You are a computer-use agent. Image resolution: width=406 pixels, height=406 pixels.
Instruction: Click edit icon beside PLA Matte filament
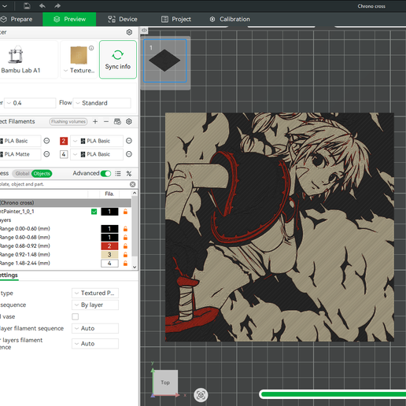tap(46, 154)
